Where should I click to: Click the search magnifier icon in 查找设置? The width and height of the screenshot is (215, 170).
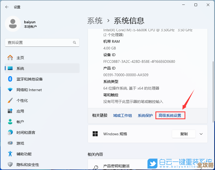pos(75,42)
